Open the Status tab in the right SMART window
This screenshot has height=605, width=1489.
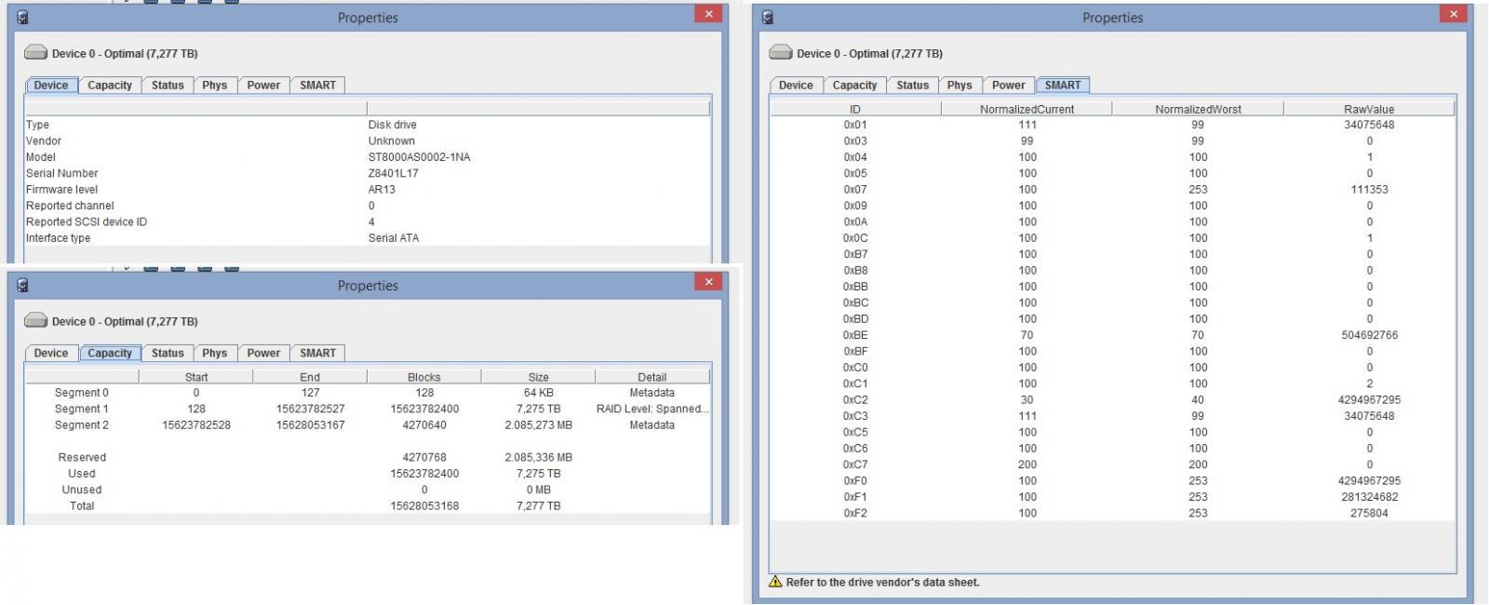[912, 85]
